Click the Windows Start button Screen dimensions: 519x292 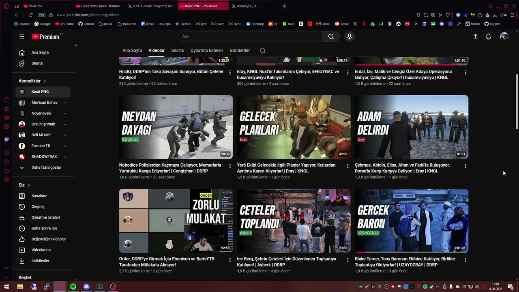tap(6, 287)
